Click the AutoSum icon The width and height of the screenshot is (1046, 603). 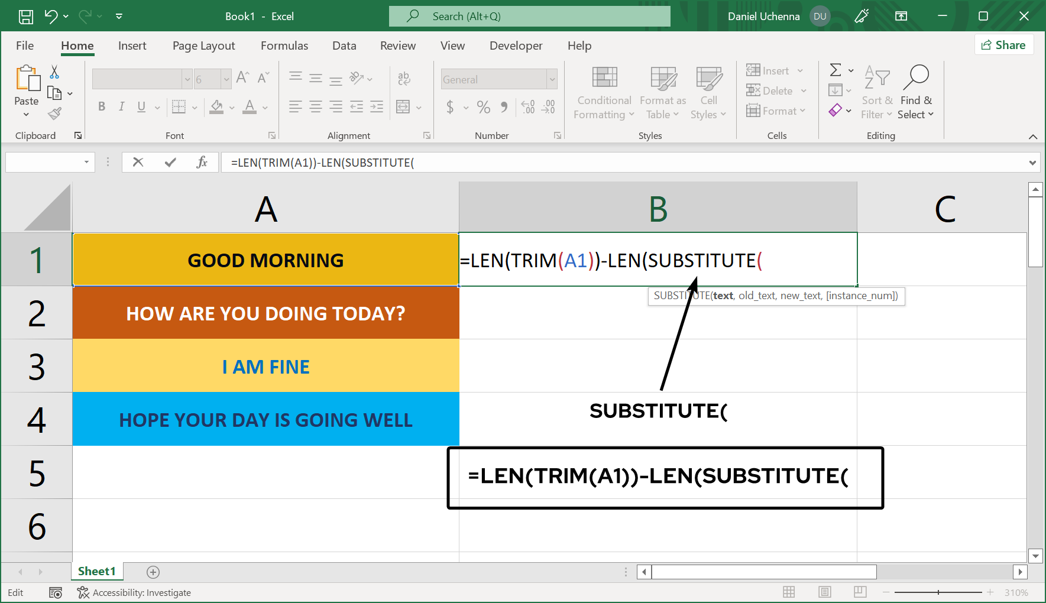point(835,70)
